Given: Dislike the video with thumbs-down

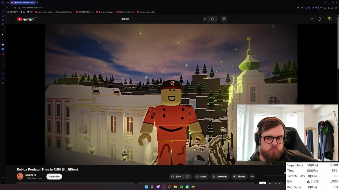Looking at the screenshot, I should coord(188,177).
